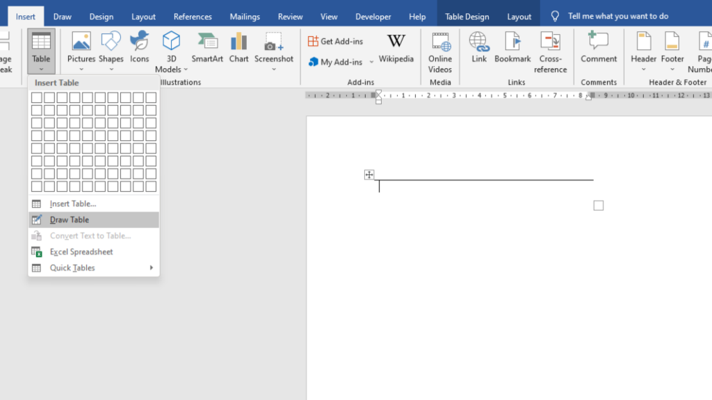Click the Icons button
The height and width of the screenshot is (400, 712).
139,48
